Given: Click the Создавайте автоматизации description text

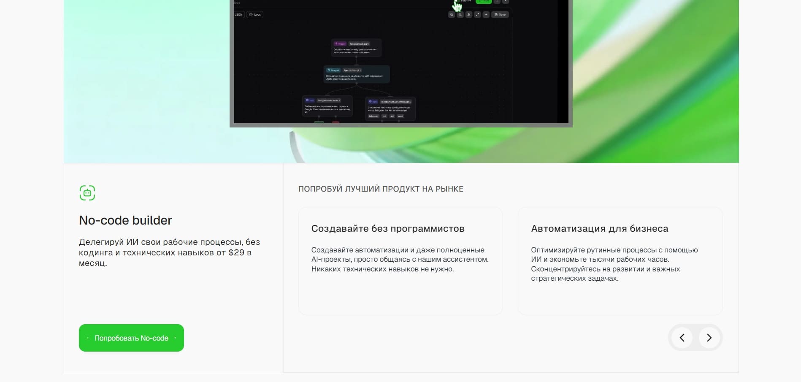Looking at the screenshot, I should [x=400, y=260].
